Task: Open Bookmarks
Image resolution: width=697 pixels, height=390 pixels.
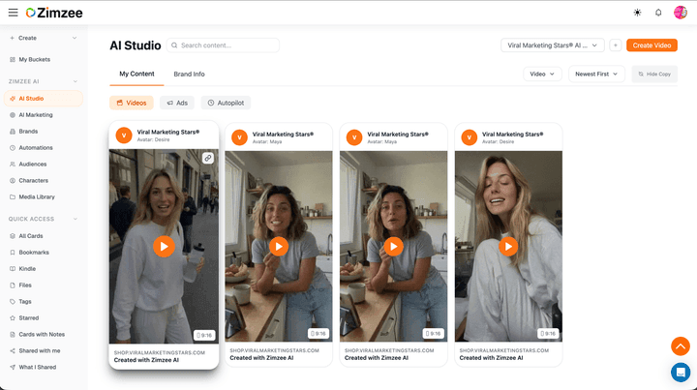Action: [x=44, y=253]
